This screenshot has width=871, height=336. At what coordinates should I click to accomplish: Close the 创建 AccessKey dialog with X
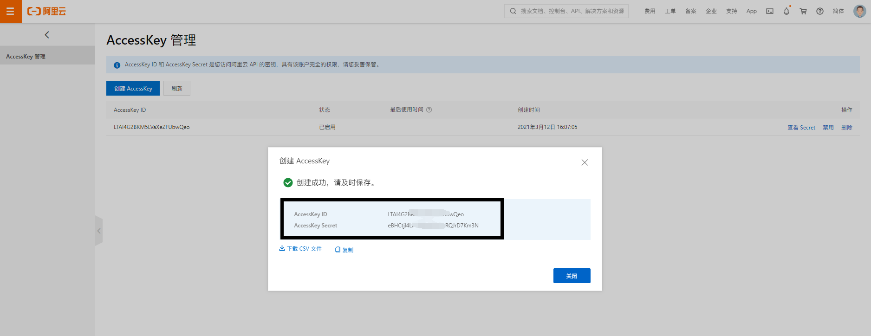[x=585, y=162]
